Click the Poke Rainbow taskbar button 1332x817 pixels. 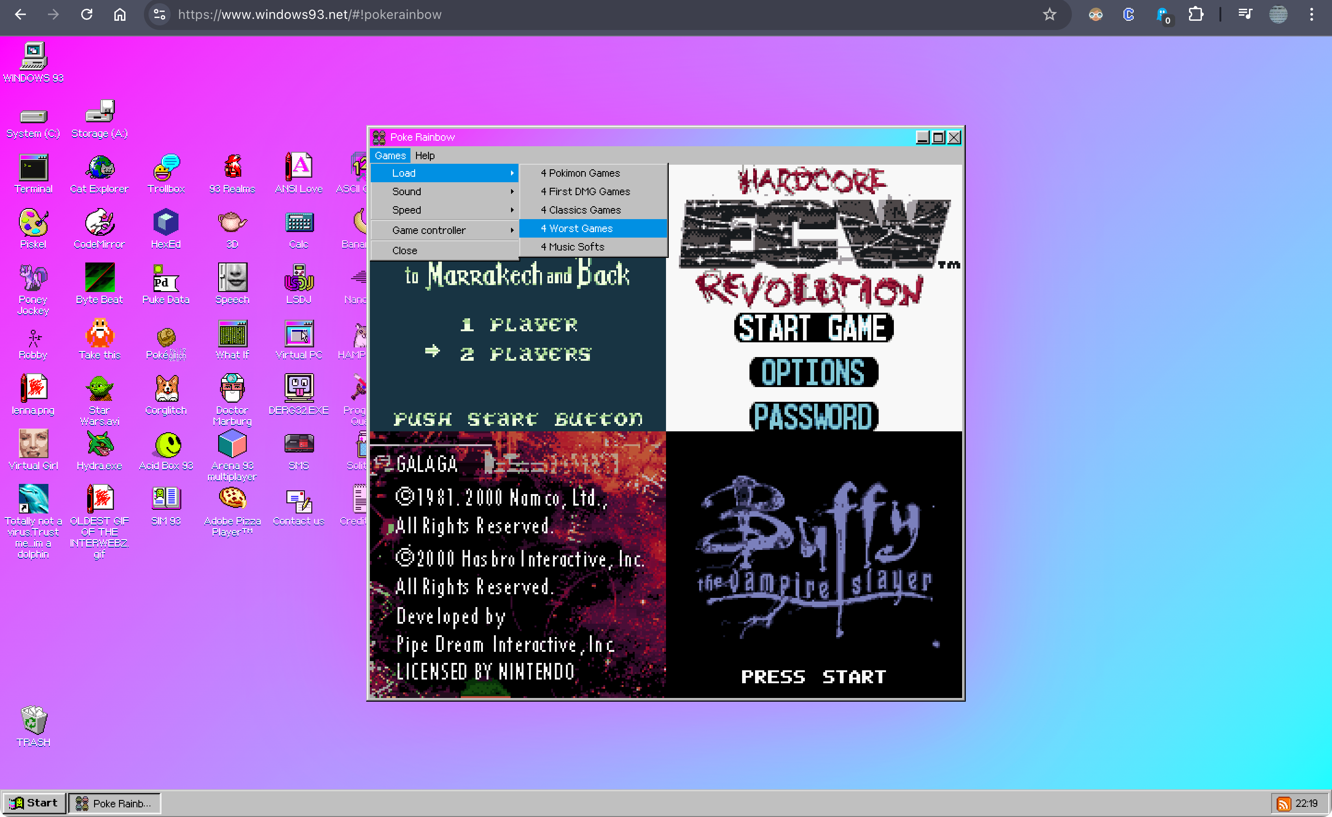(114, 804)
